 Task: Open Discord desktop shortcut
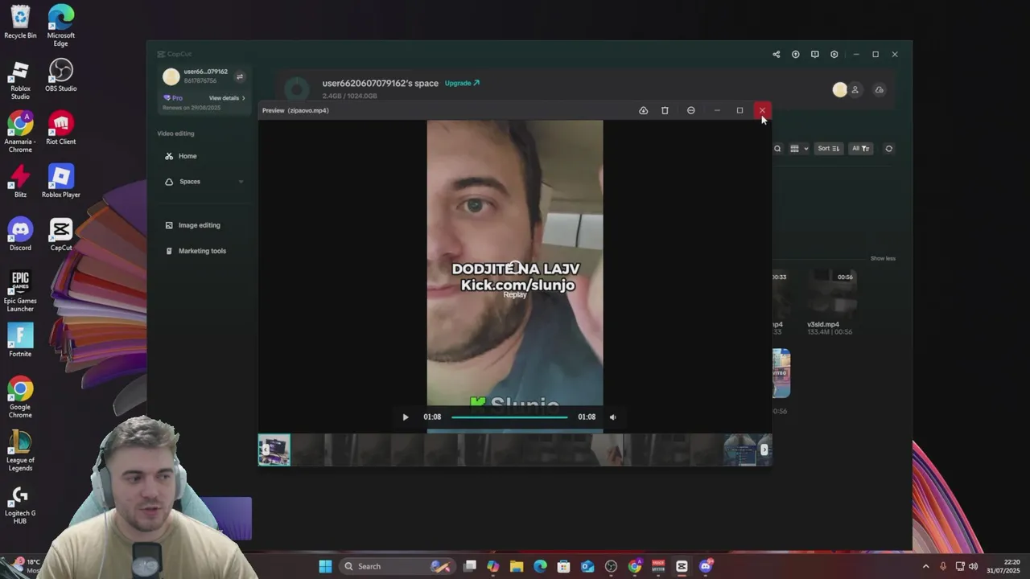(20, 235)
